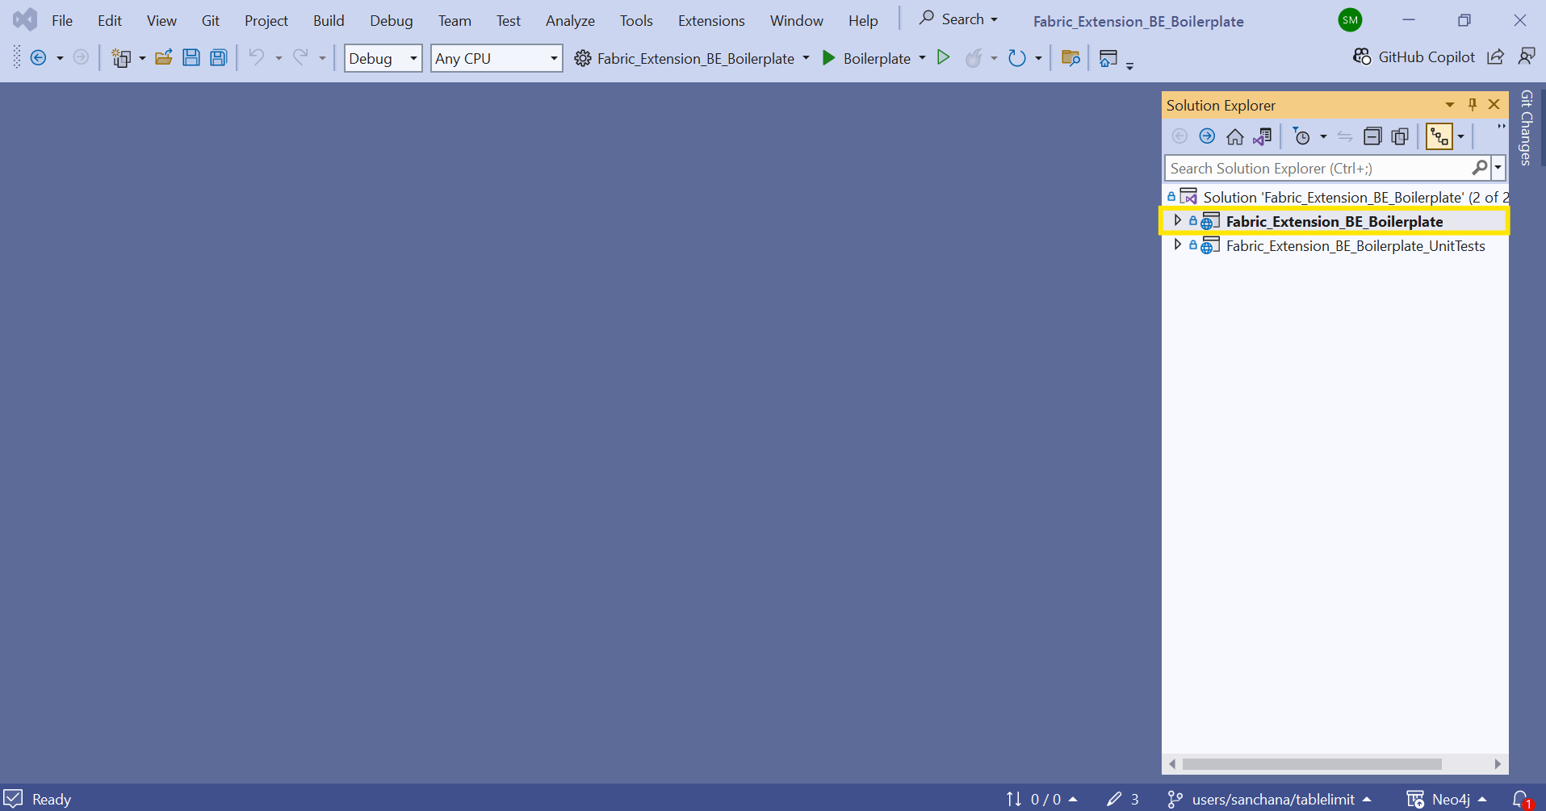Open the SM account avatar
Screen dimensions: 1546x811
coord(1350,20)
